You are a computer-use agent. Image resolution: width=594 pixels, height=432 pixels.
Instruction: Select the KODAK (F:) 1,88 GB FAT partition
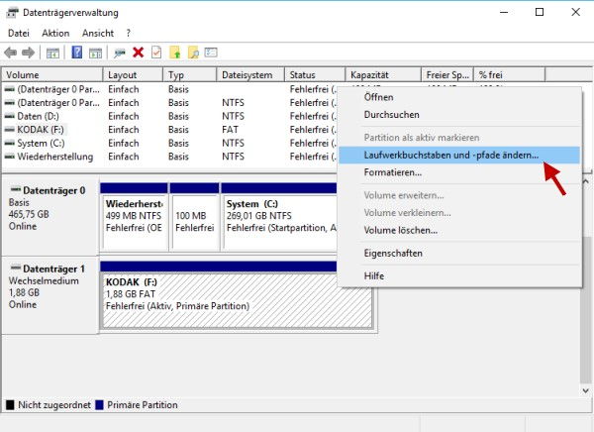[238, 301]
